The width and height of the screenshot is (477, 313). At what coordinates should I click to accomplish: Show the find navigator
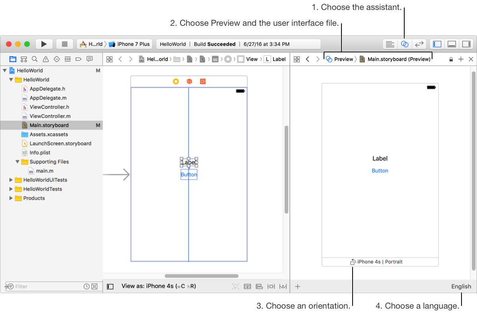(35, 59)
